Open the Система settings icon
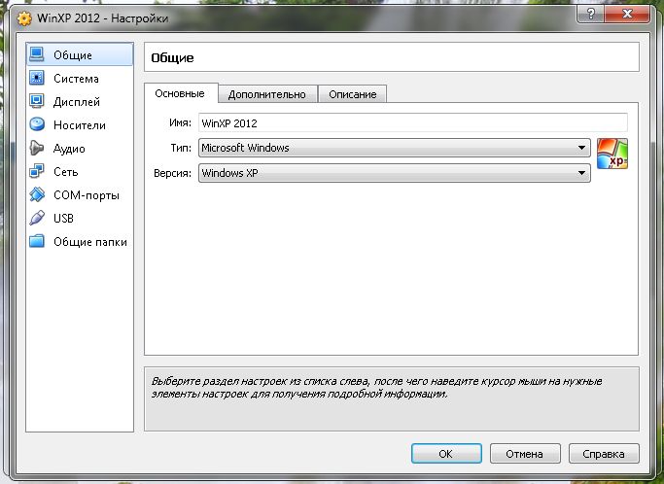 tap(38, 79)
